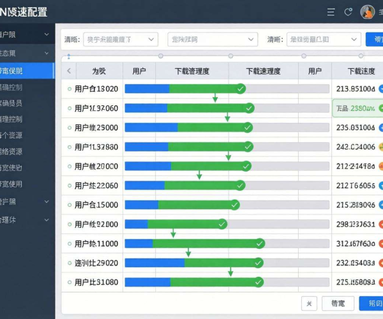Click the 为吹 column header
Viewport: 383px width, 319px height.
tap(99, 71)
